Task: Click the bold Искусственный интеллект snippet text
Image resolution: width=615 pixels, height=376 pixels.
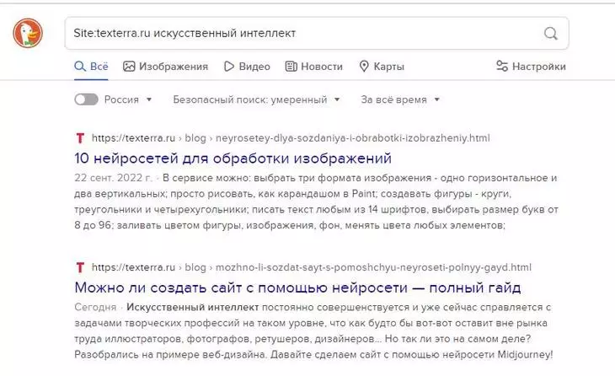Action: tap(193, 307)
